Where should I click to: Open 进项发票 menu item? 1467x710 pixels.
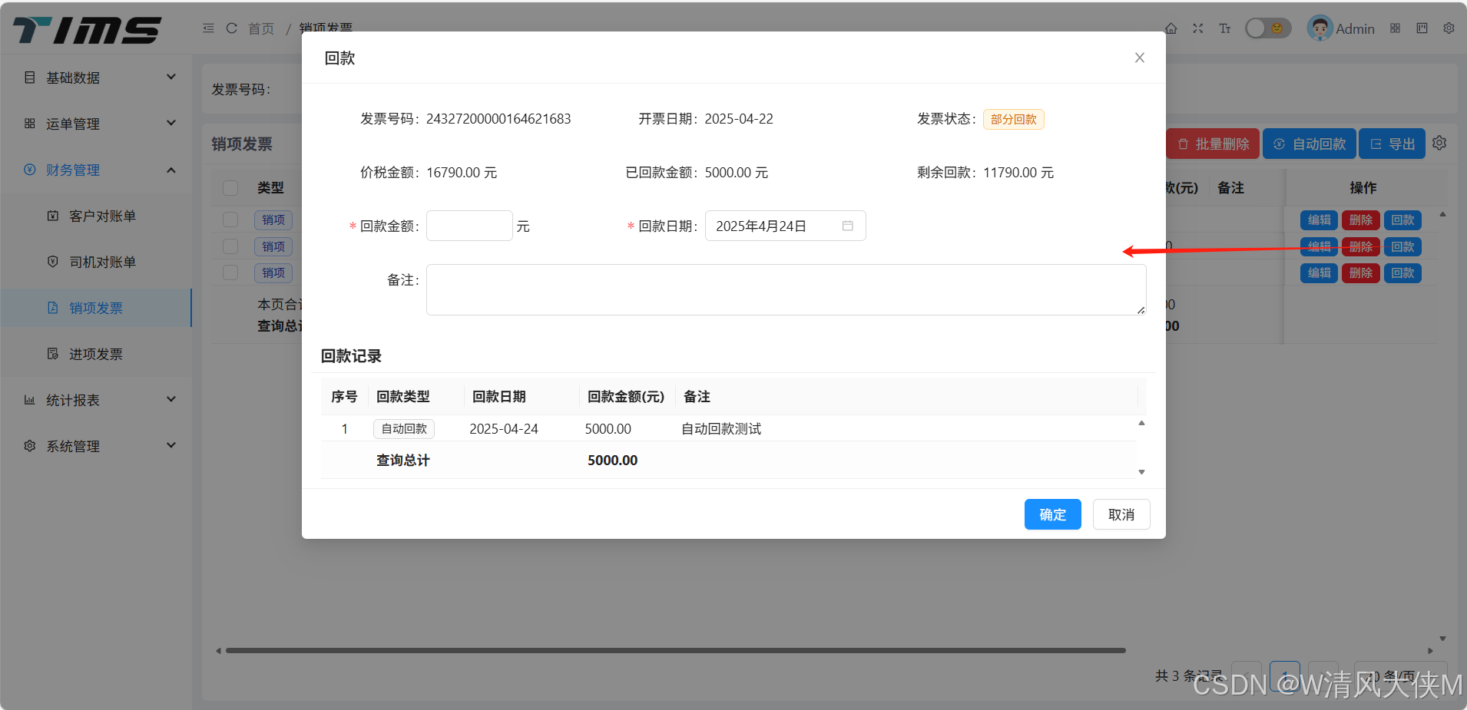coord(96,354)
